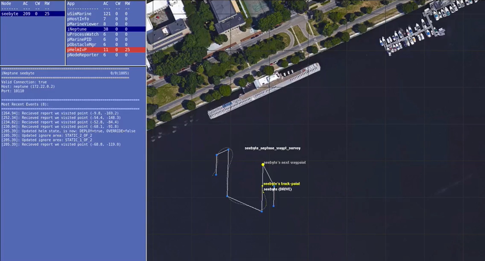Click seebyte's next waypoint yellow marker
This screenshot has height=261, width=485.
click(x=263, y=164)
